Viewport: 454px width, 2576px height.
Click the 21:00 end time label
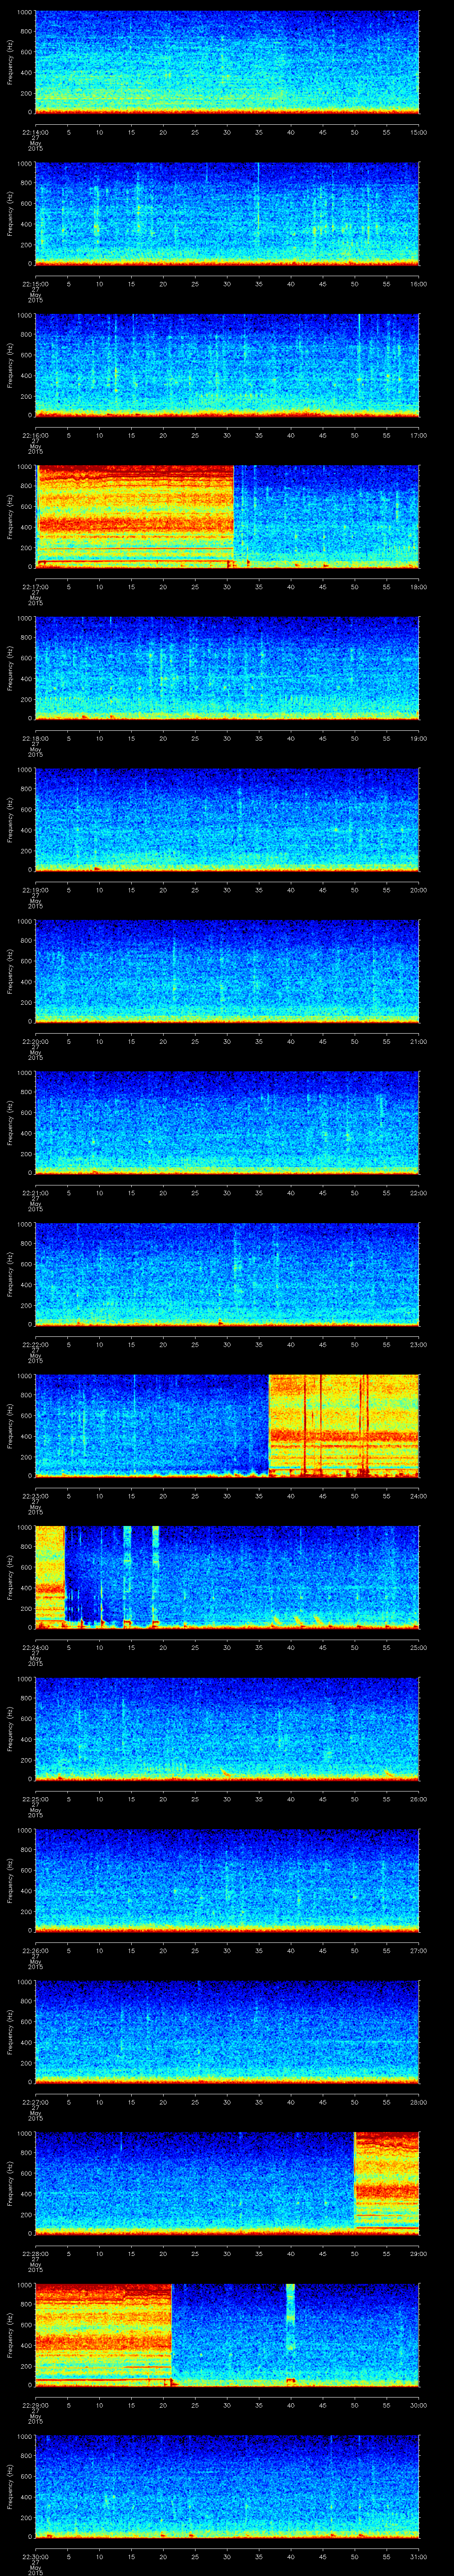click(x=418, y=1041)
